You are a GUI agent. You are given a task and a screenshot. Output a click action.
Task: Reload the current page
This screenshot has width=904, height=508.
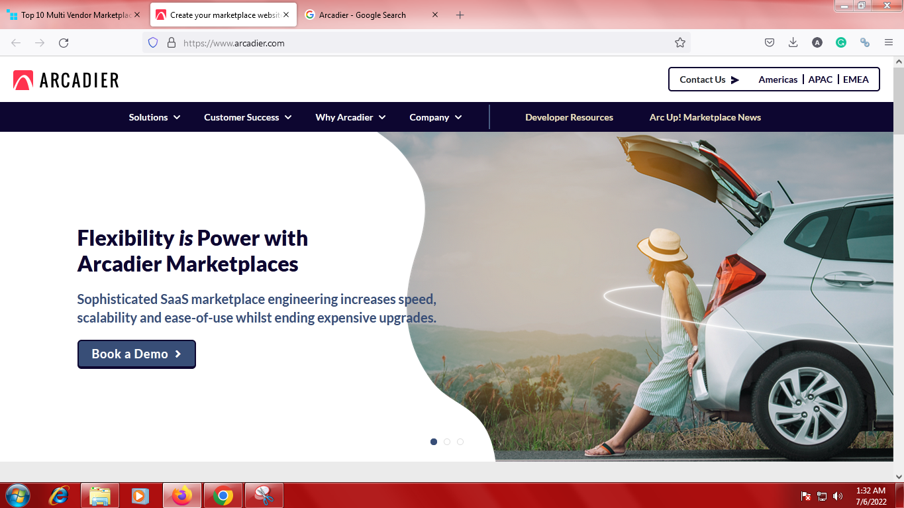coord(64,42)
